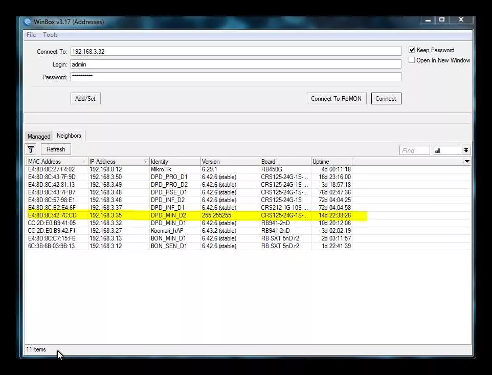Select IP address 192.168.8.12
492x375 pixels.
[x=106, y=169]
